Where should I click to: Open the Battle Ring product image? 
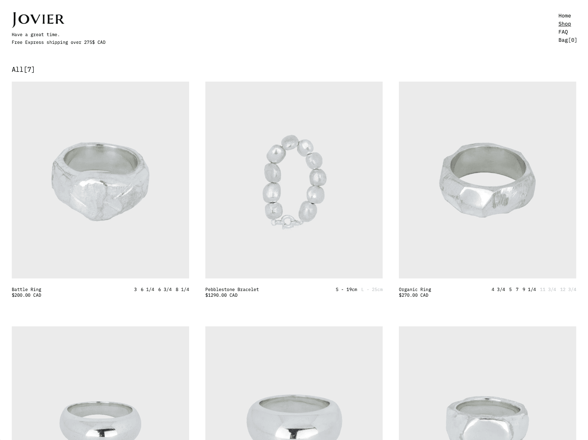[100, 180]
